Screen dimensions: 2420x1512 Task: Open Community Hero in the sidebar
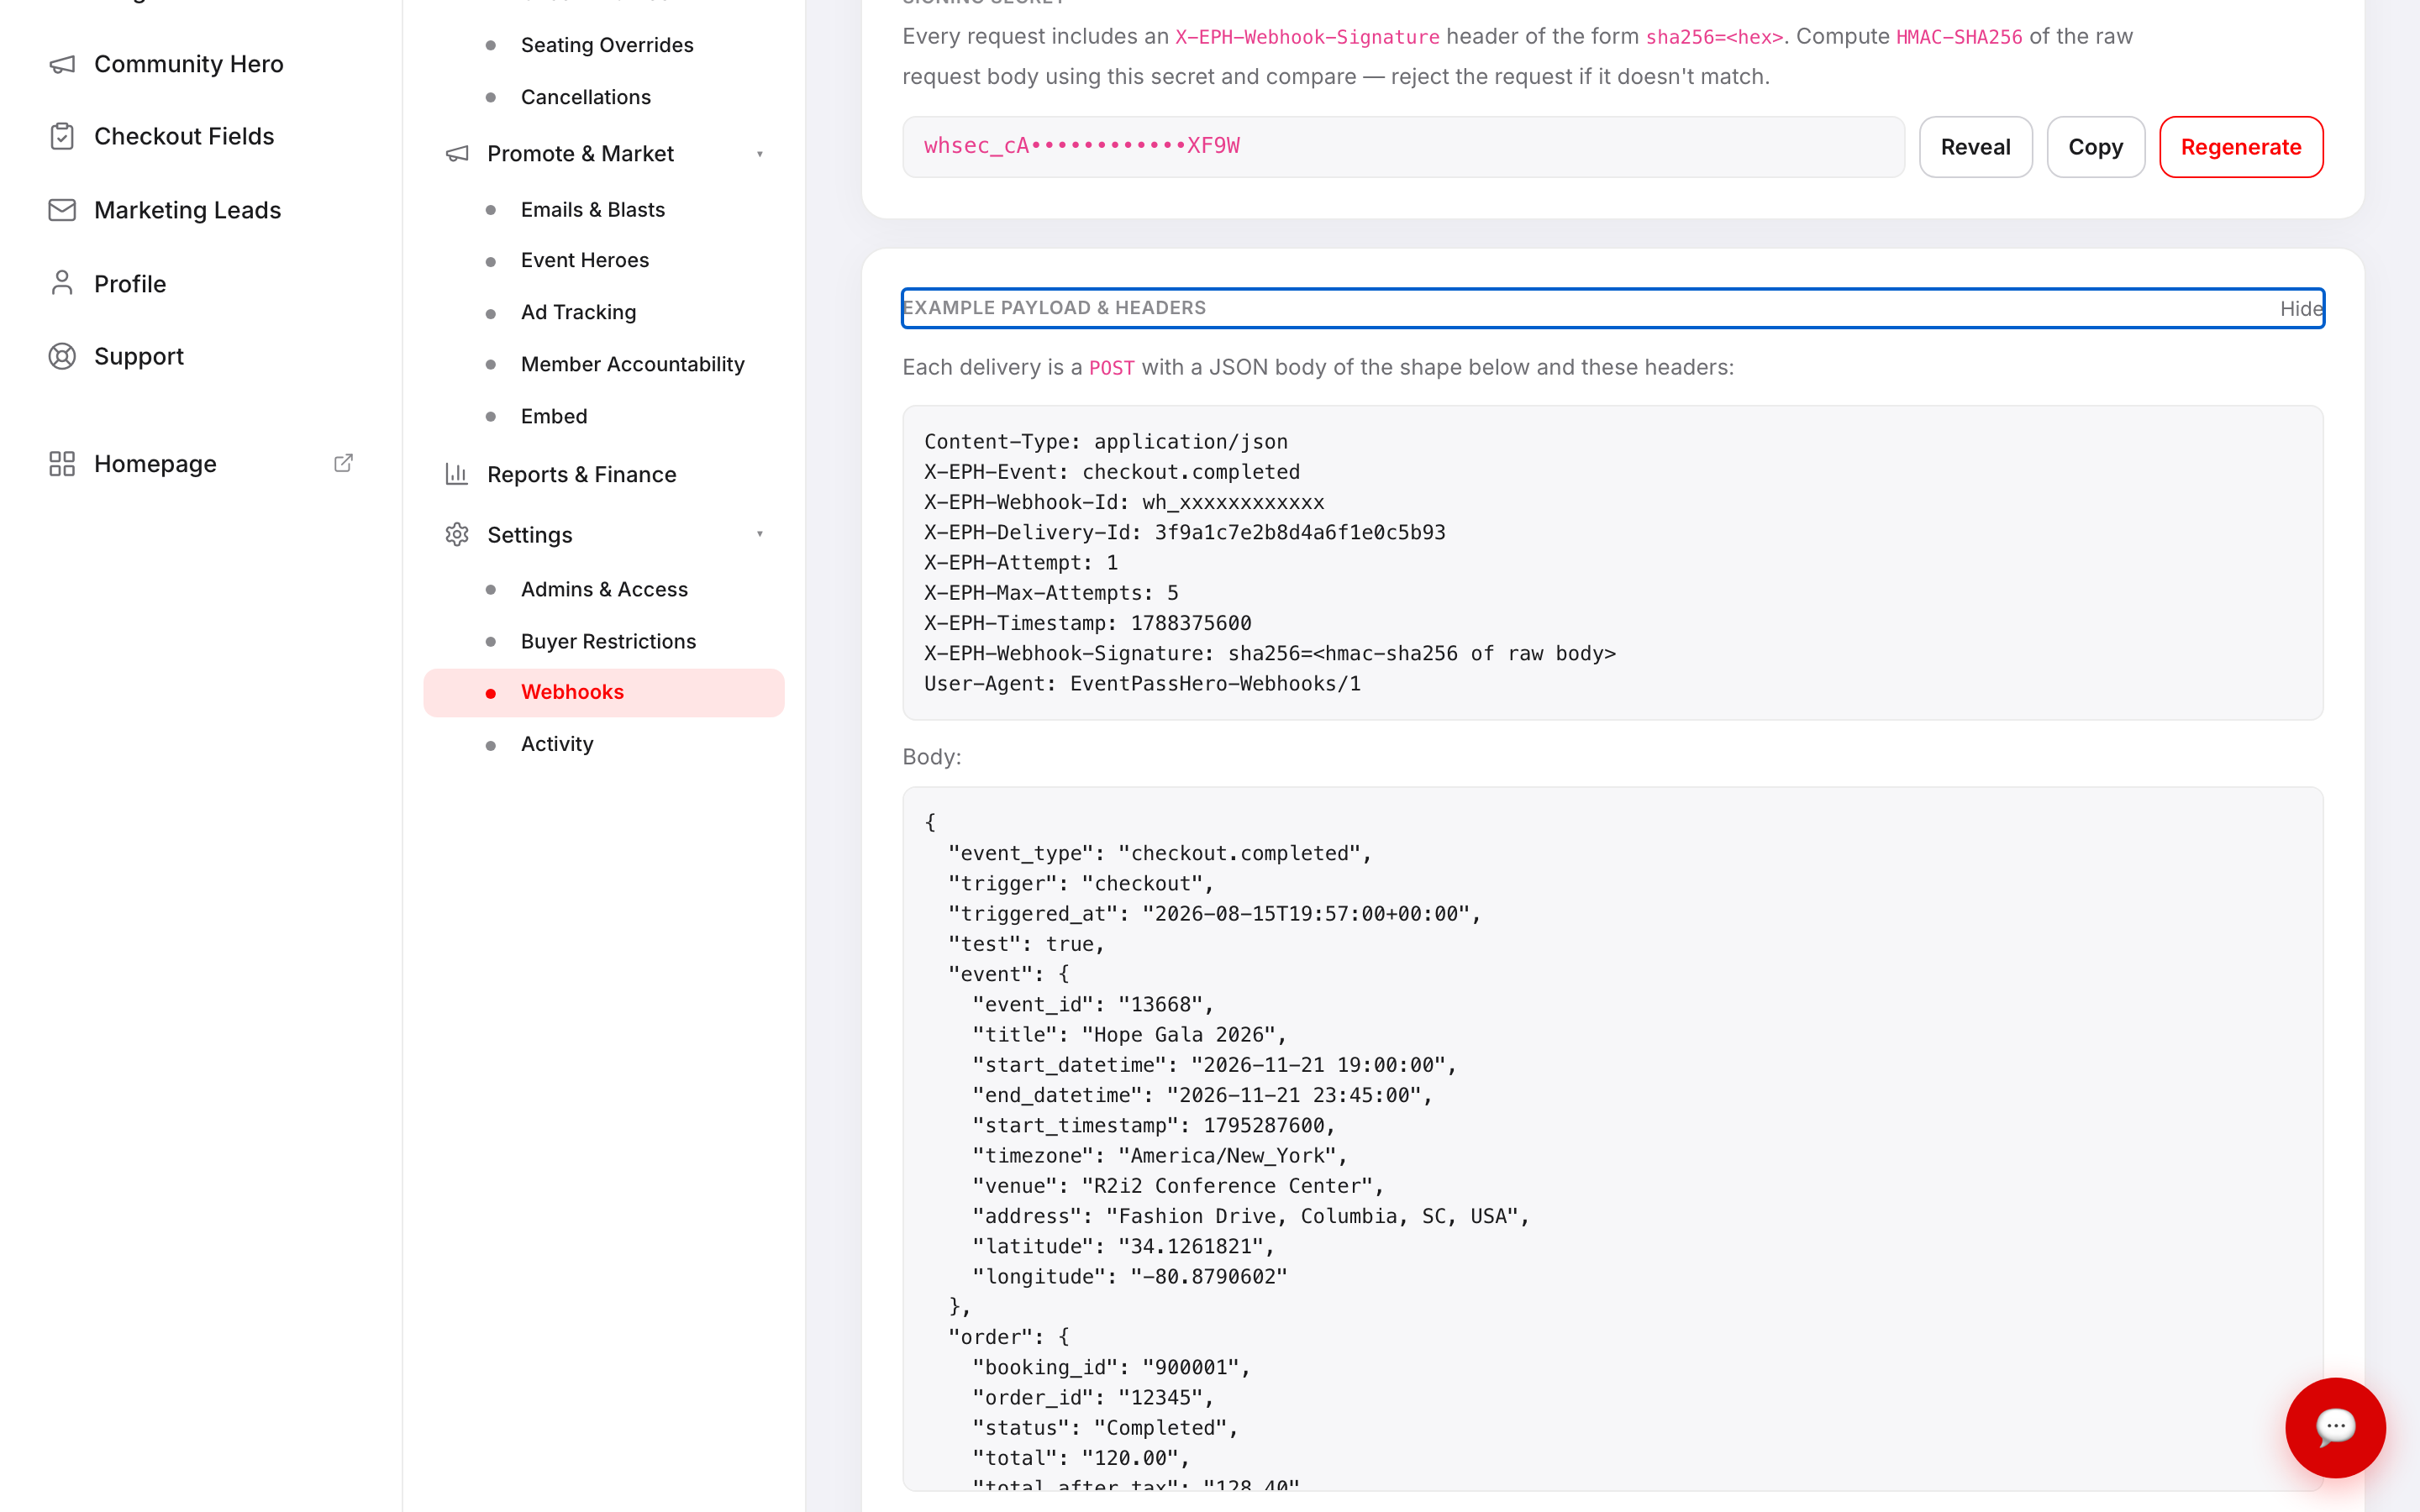pos(189,64)
